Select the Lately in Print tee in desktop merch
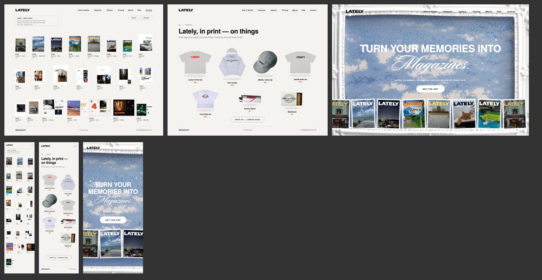This screenshot has height=280, width=542. 195,63
